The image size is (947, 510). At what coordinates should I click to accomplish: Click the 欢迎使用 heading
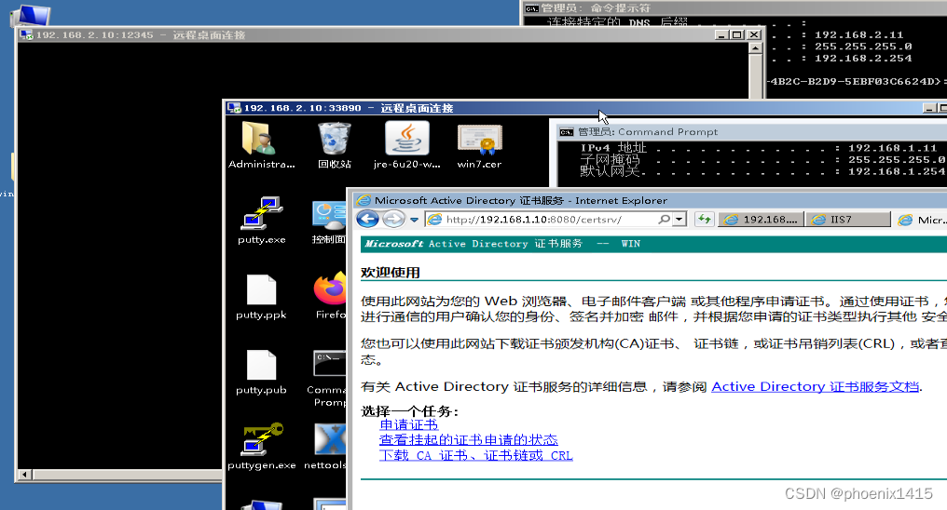pos(391,273)
